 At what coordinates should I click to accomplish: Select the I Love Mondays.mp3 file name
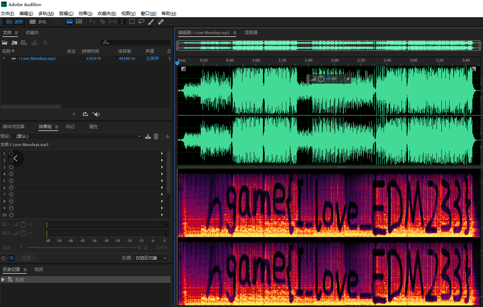click(37, 58)
